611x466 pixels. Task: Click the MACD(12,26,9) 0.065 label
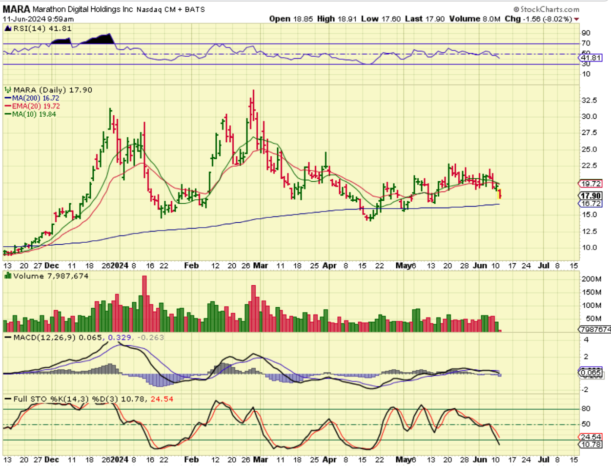(58, 338)
